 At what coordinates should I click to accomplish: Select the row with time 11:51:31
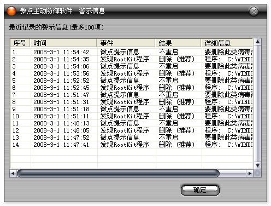[x=132, y=102]
